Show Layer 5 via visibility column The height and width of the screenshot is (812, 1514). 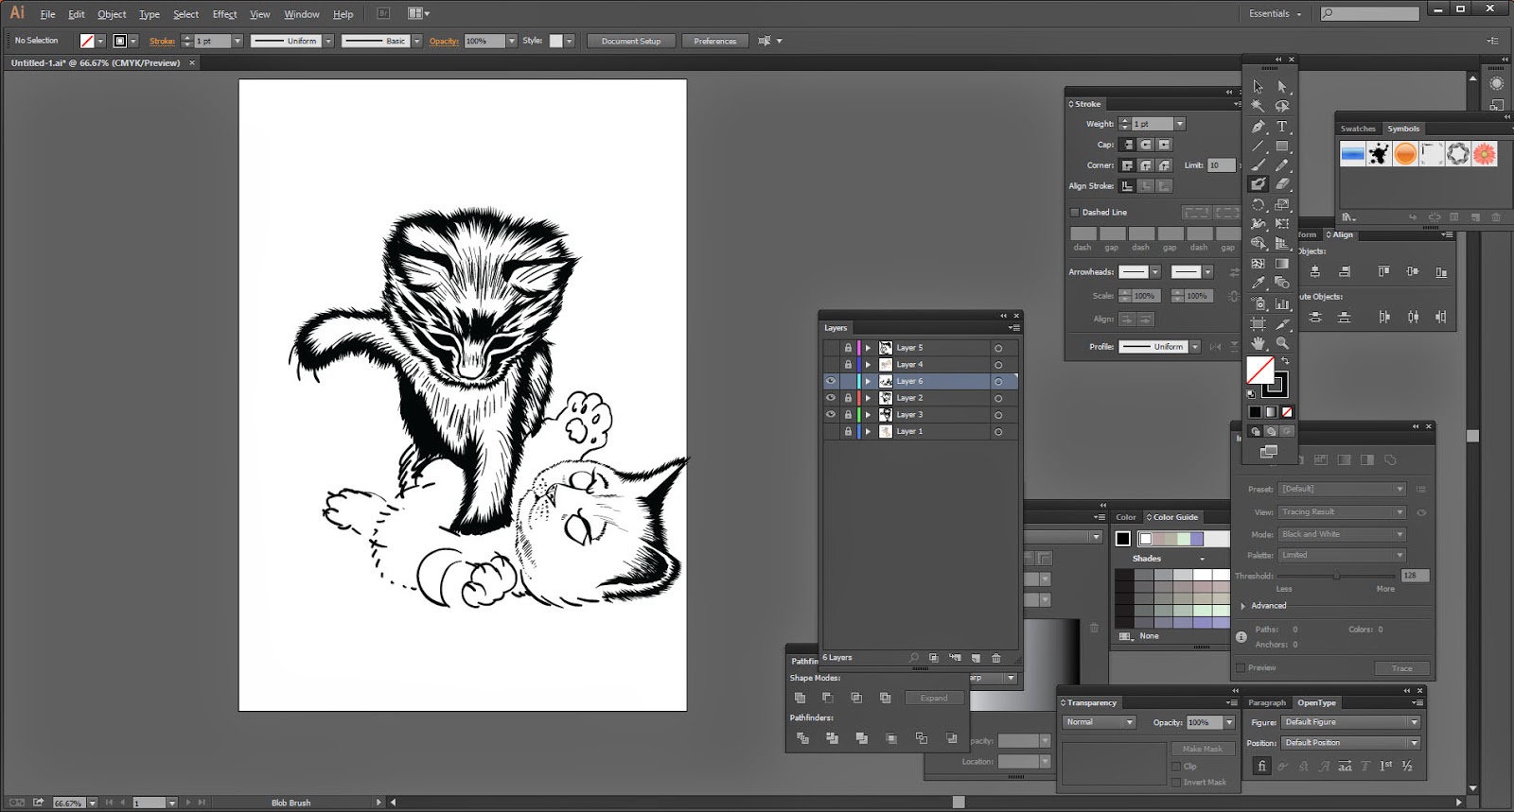click(831, 348)
